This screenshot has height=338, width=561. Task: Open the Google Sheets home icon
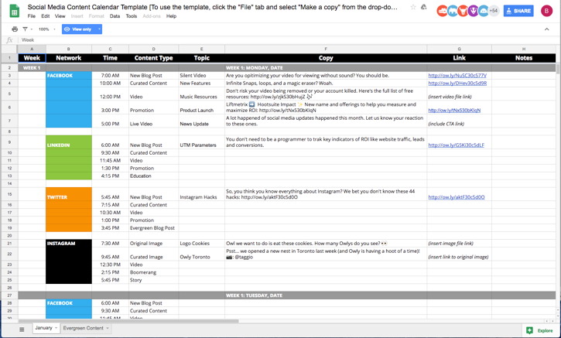[14, 11]
